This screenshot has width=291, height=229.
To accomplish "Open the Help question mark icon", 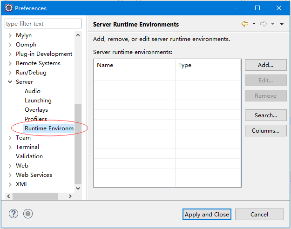I will tap(14, 214).
